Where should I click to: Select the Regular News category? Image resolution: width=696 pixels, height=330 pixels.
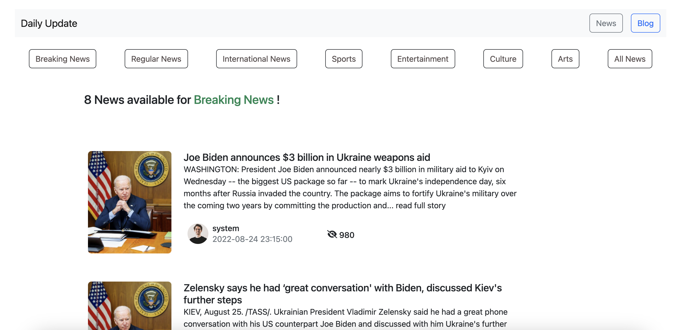(x=156, y=59)
